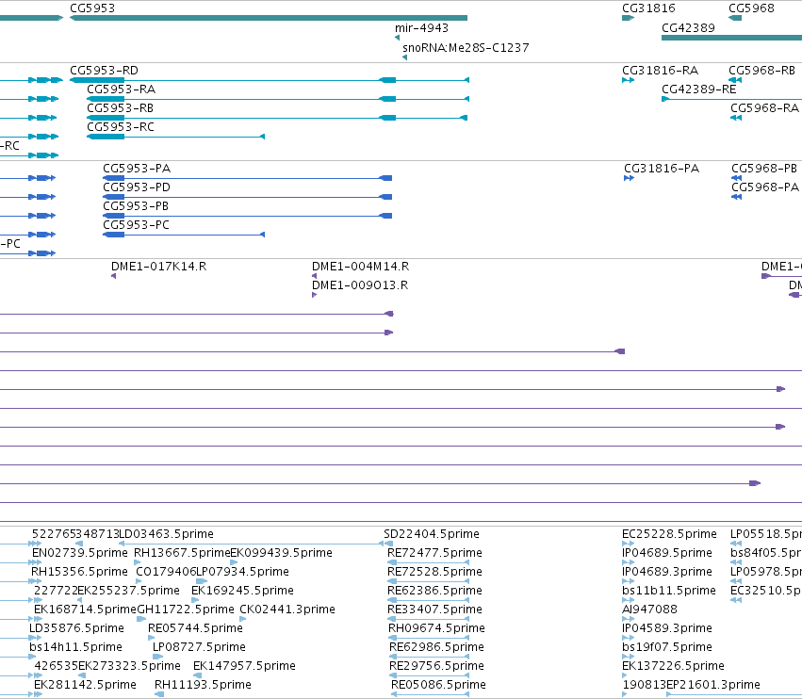Select EST EK281142.5prime label
The width and height of the screenshot is (802, 699).
[85, 685]
